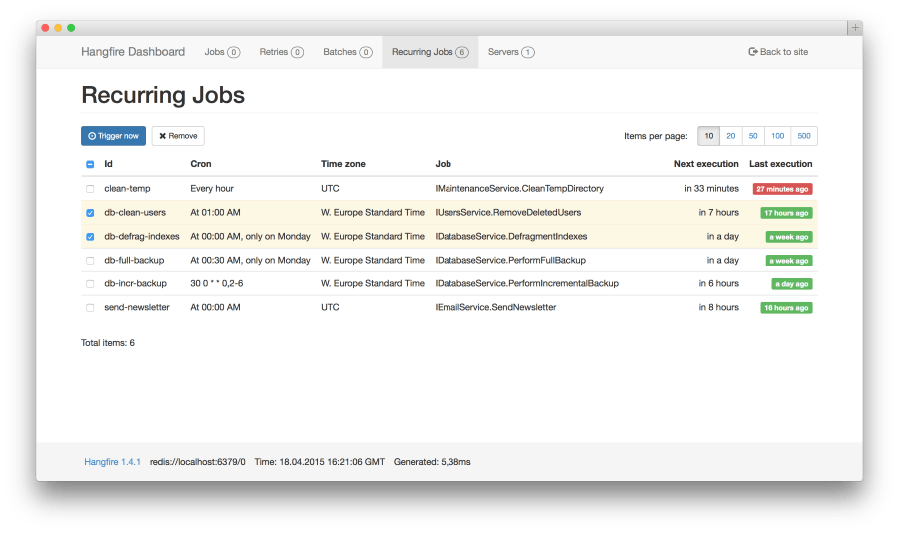Set items per page to 10
Viewport: 899px width, 533px height.
[x=708, y=136]
